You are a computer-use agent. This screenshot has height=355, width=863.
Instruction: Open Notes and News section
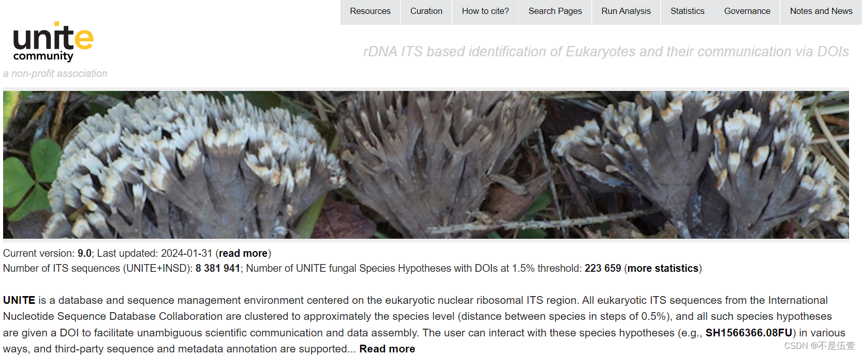821,11
